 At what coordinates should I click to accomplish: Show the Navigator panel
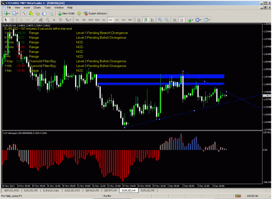coord(38,14)
